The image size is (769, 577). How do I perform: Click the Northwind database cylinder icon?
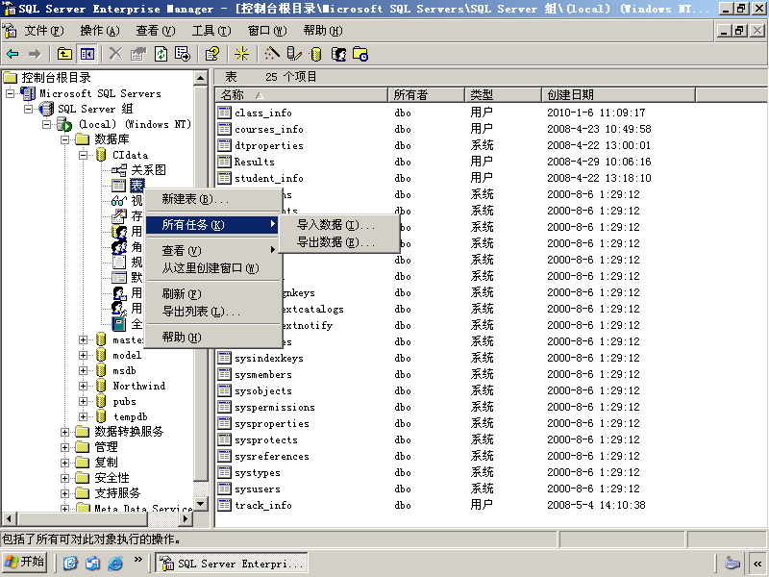(x=101, y=386)
